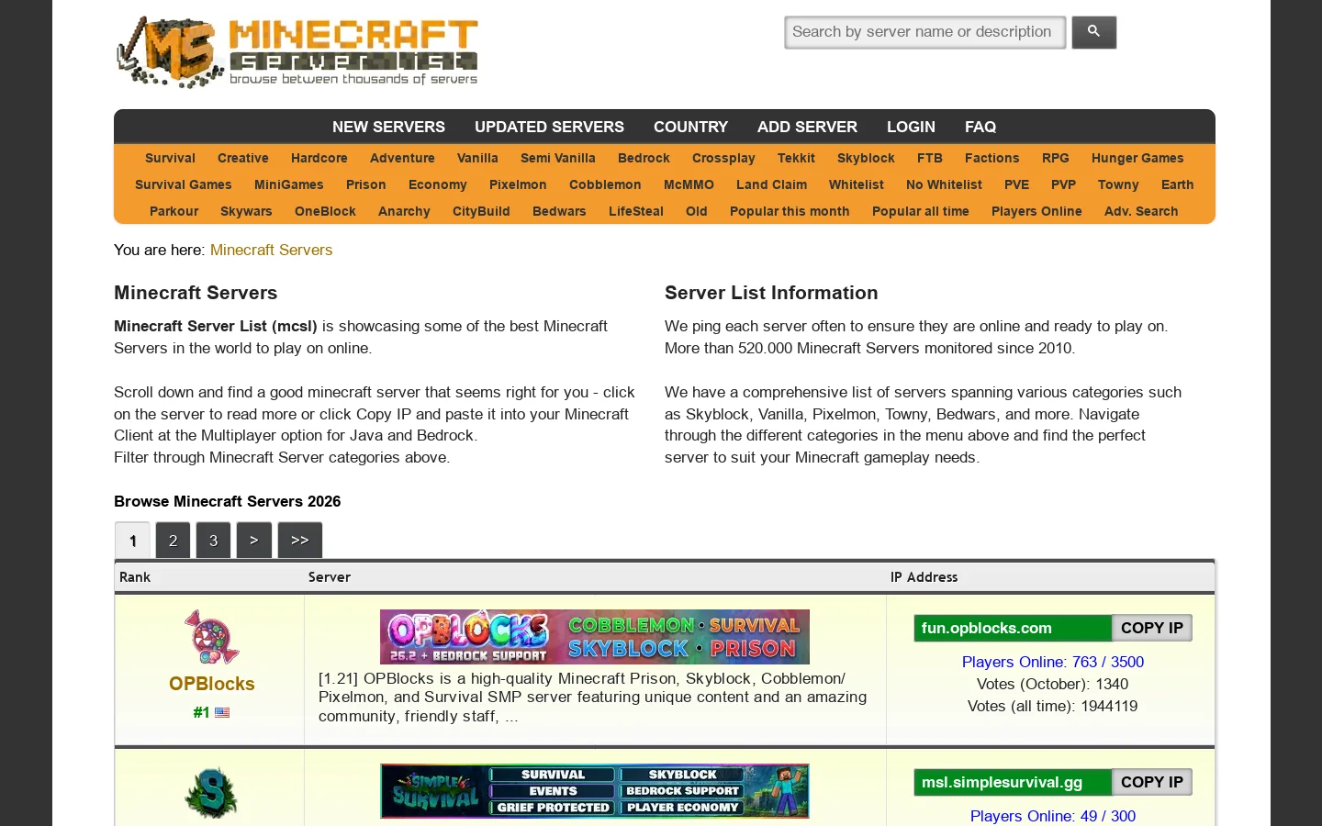Viewport: 1322px width, 826px height.
Task: Jump to last page with double arrow
Action: tap(299, 541)
